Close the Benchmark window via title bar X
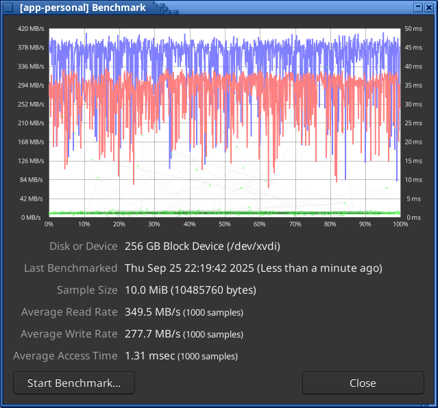Screen dimensions: 438x408 (429, 7)
